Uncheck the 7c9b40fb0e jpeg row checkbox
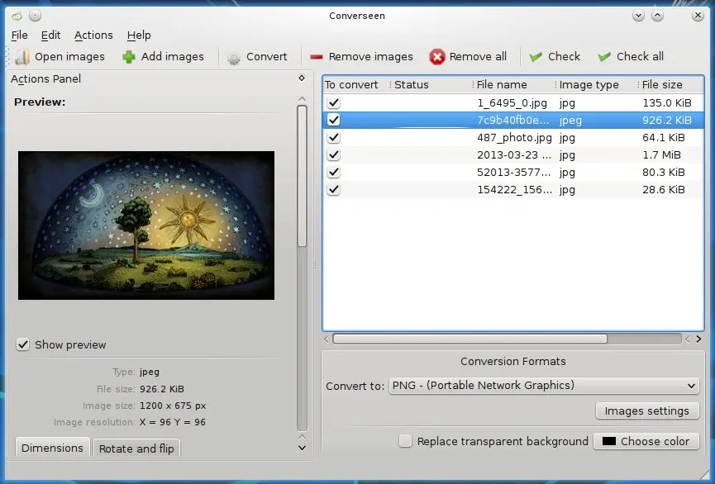 click(x=334, y=120)
